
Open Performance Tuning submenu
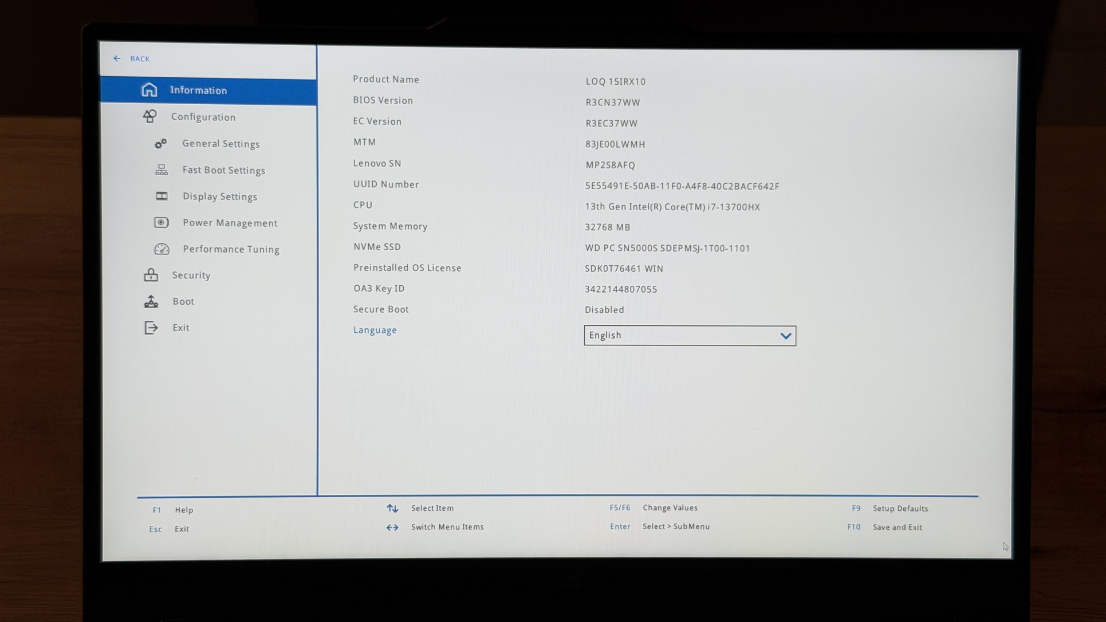pos(231,249)
